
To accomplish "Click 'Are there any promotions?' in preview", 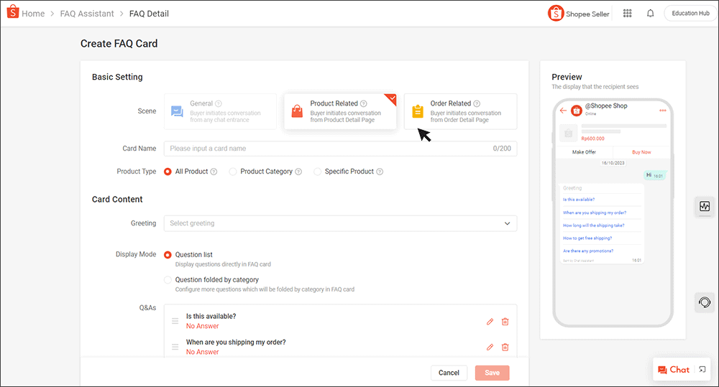I will point(588,251).
